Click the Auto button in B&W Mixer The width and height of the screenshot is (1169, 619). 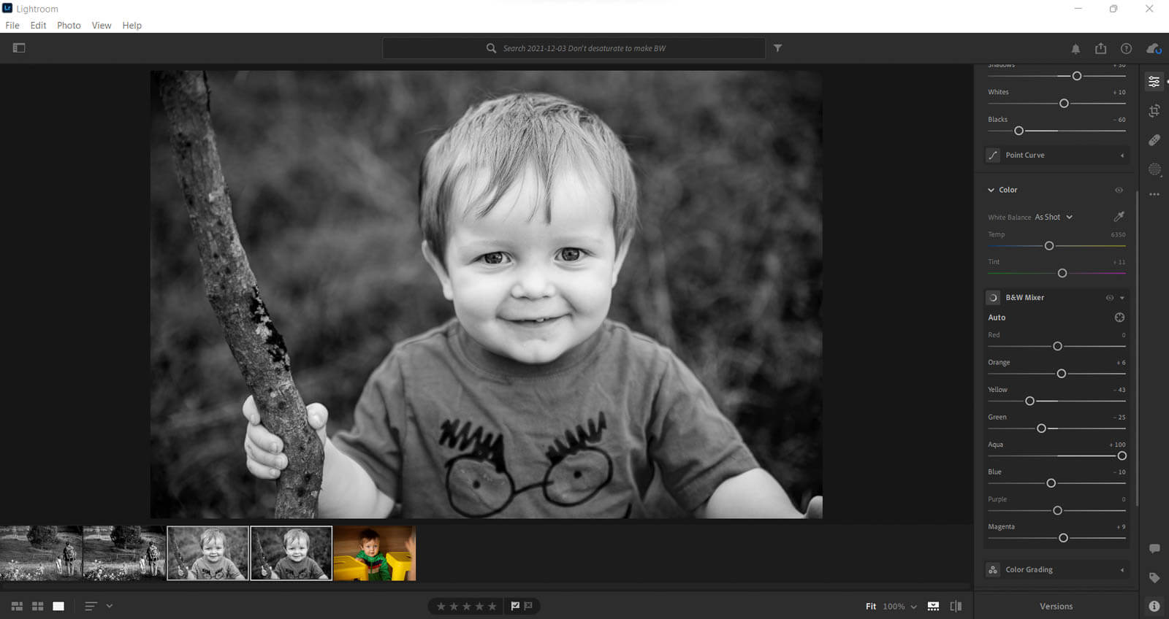(x=997, y=318)
